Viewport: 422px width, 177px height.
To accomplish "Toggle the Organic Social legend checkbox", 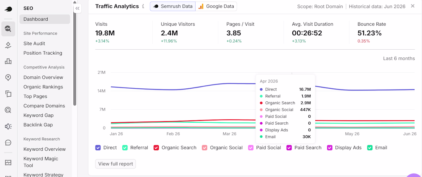I will pos(204,148).
